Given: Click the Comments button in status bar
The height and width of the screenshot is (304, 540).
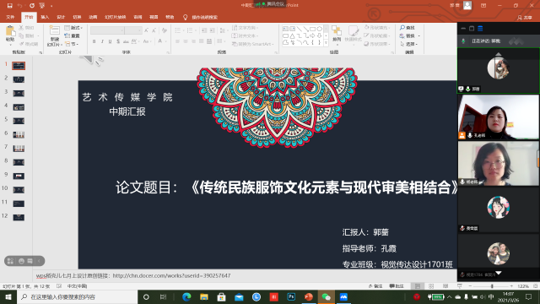Looking at the screenshot, I should (x=397, y=286).
